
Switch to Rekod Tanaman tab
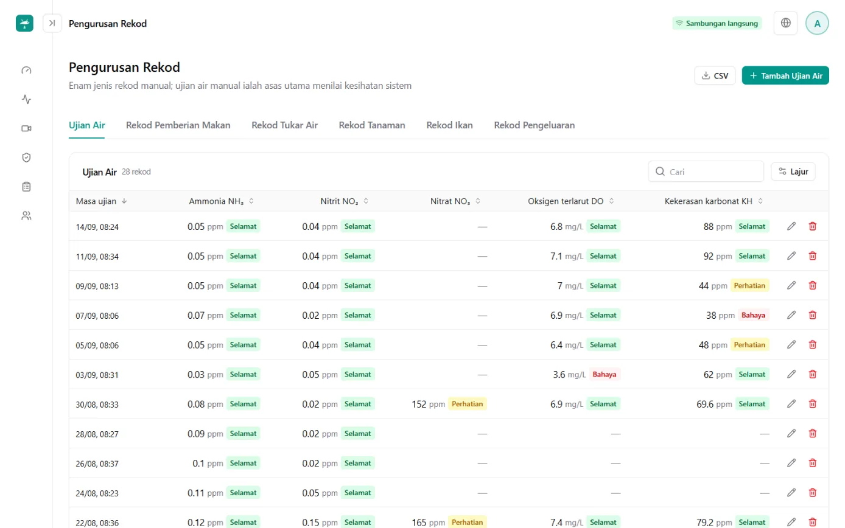372,125
